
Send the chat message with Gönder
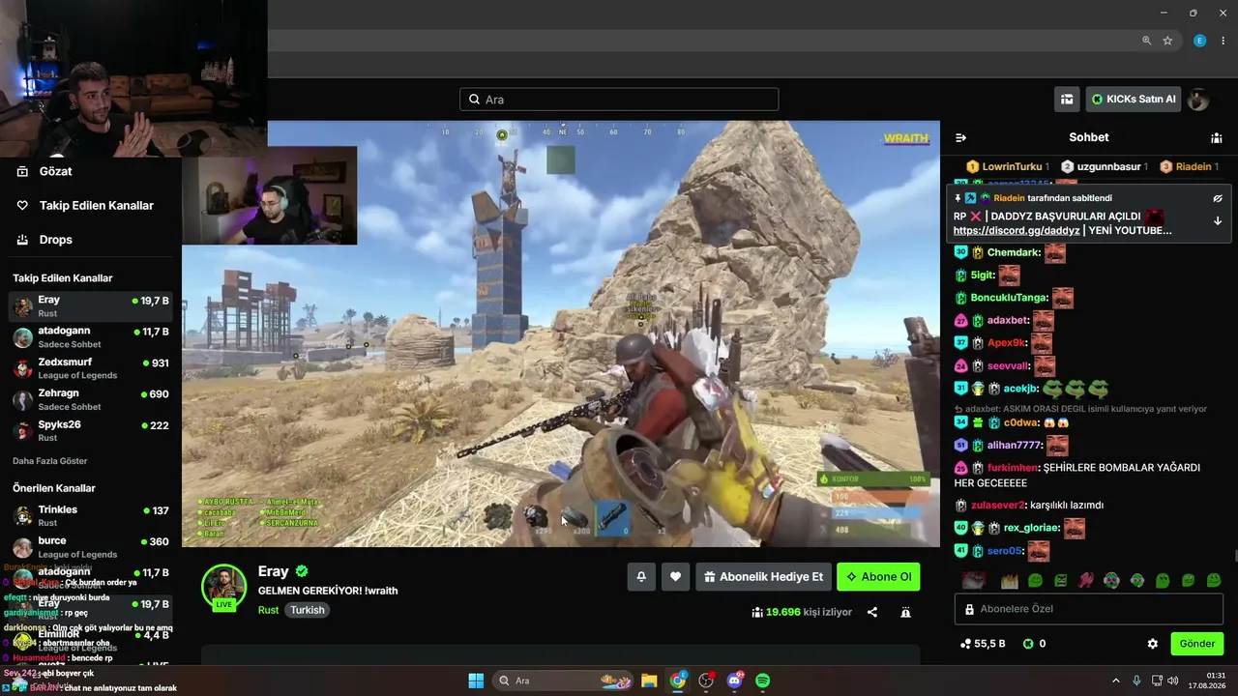(1196, 644)
